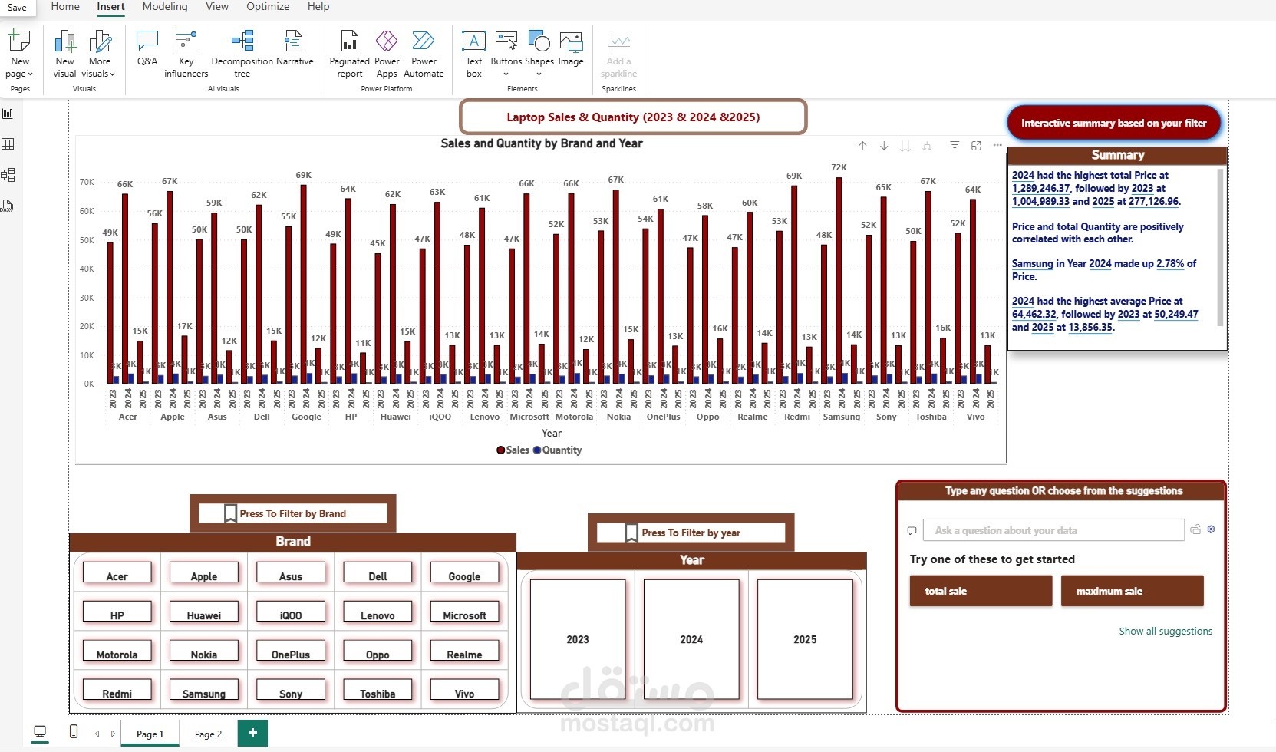The height and width of the screenshot is (752, 1276).
Task: Expand all down one hierarchy level
Action: 927,146
